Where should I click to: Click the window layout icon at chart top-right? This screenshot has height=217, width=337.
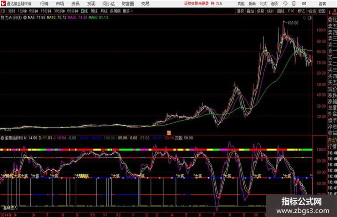coord(310,18)
